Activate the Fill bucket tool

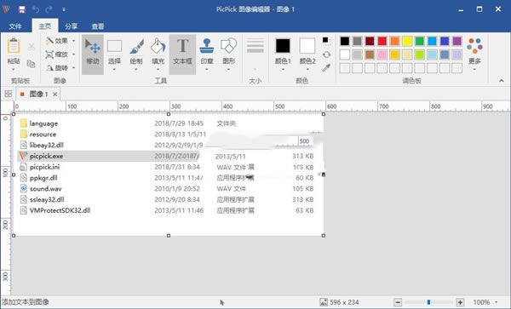158,54
